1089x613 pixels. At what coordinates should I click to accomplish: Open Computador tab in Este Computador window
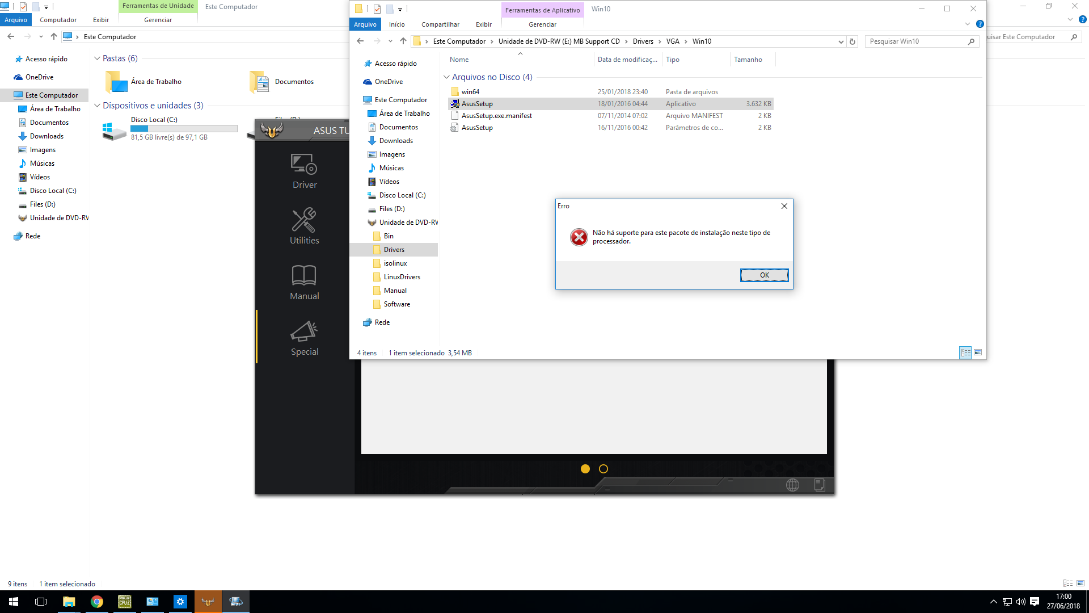58,20
